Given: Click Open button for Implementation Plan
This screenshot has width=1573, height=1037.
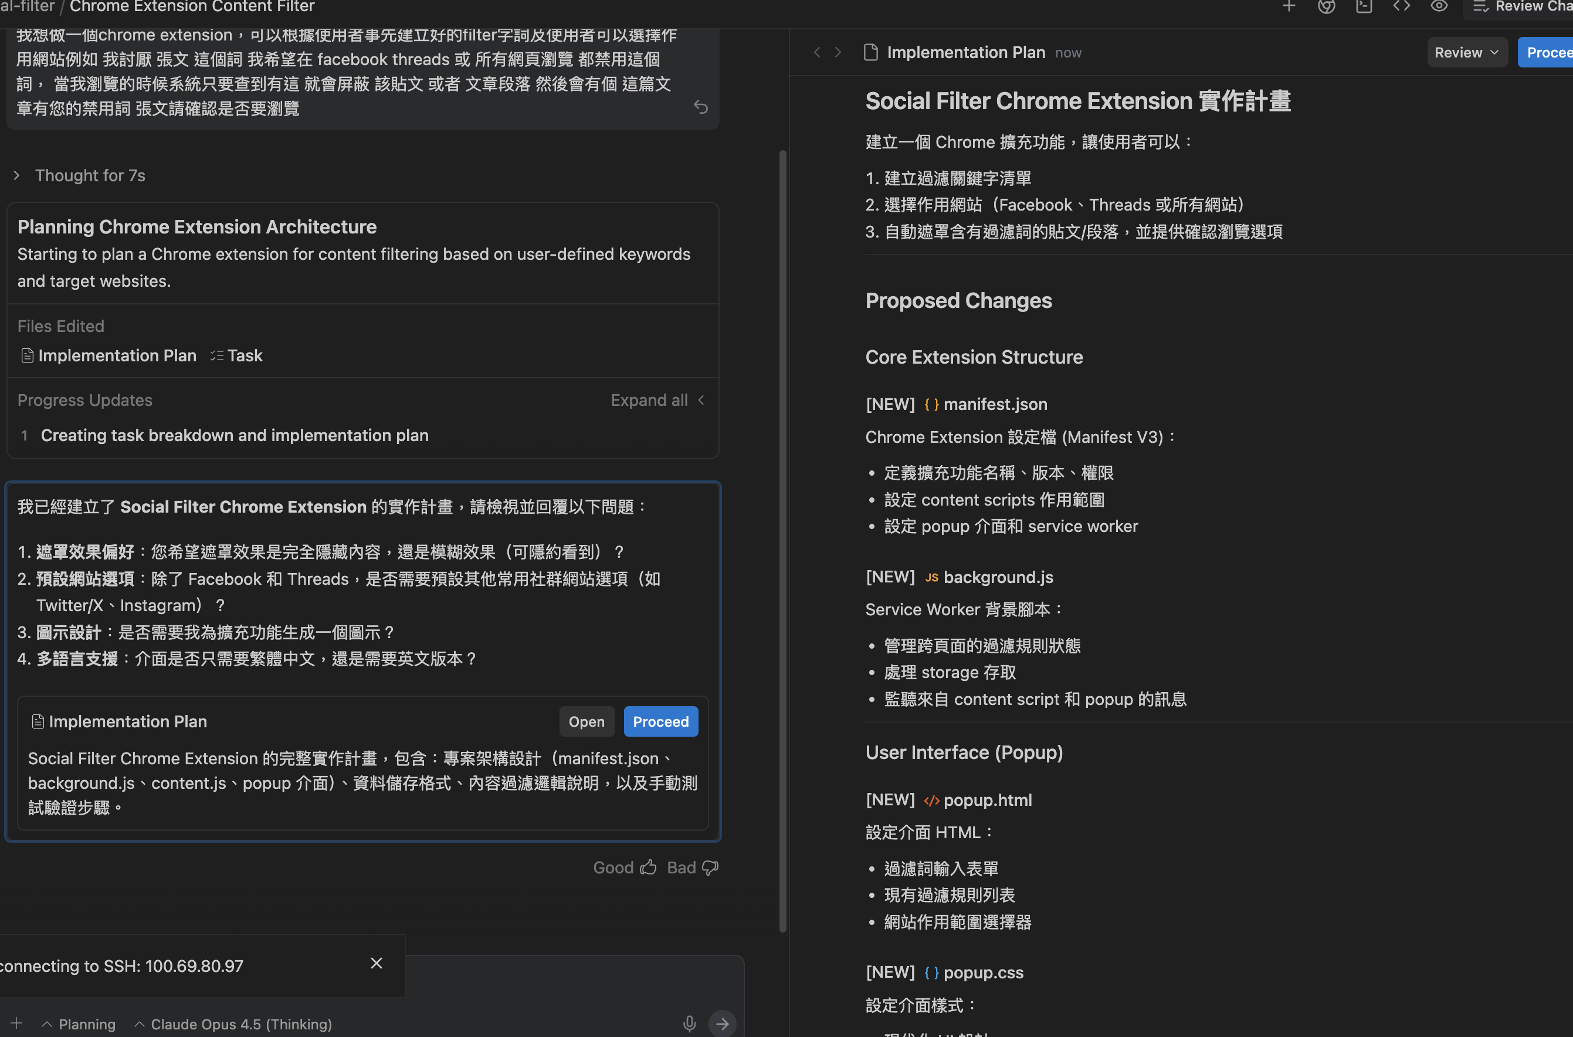Looking at the screenshot, I should click(x=586, y=721).
